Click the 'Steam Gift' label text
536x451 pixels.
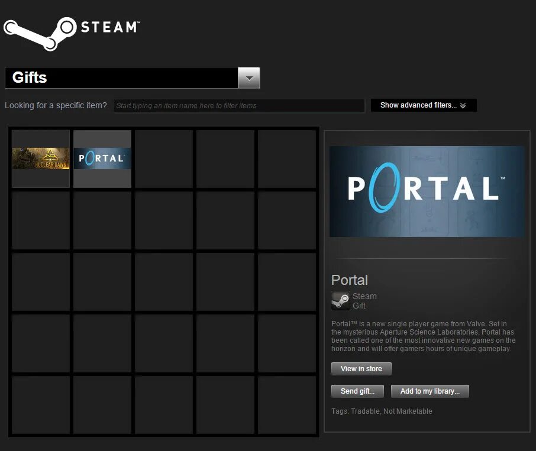364,301
